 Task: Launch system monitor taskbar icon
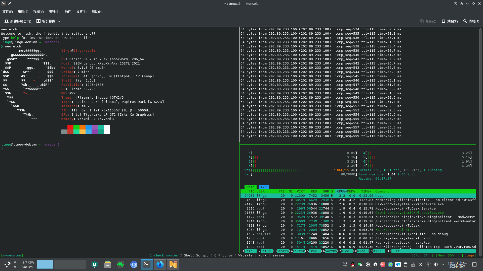point(121,264)
